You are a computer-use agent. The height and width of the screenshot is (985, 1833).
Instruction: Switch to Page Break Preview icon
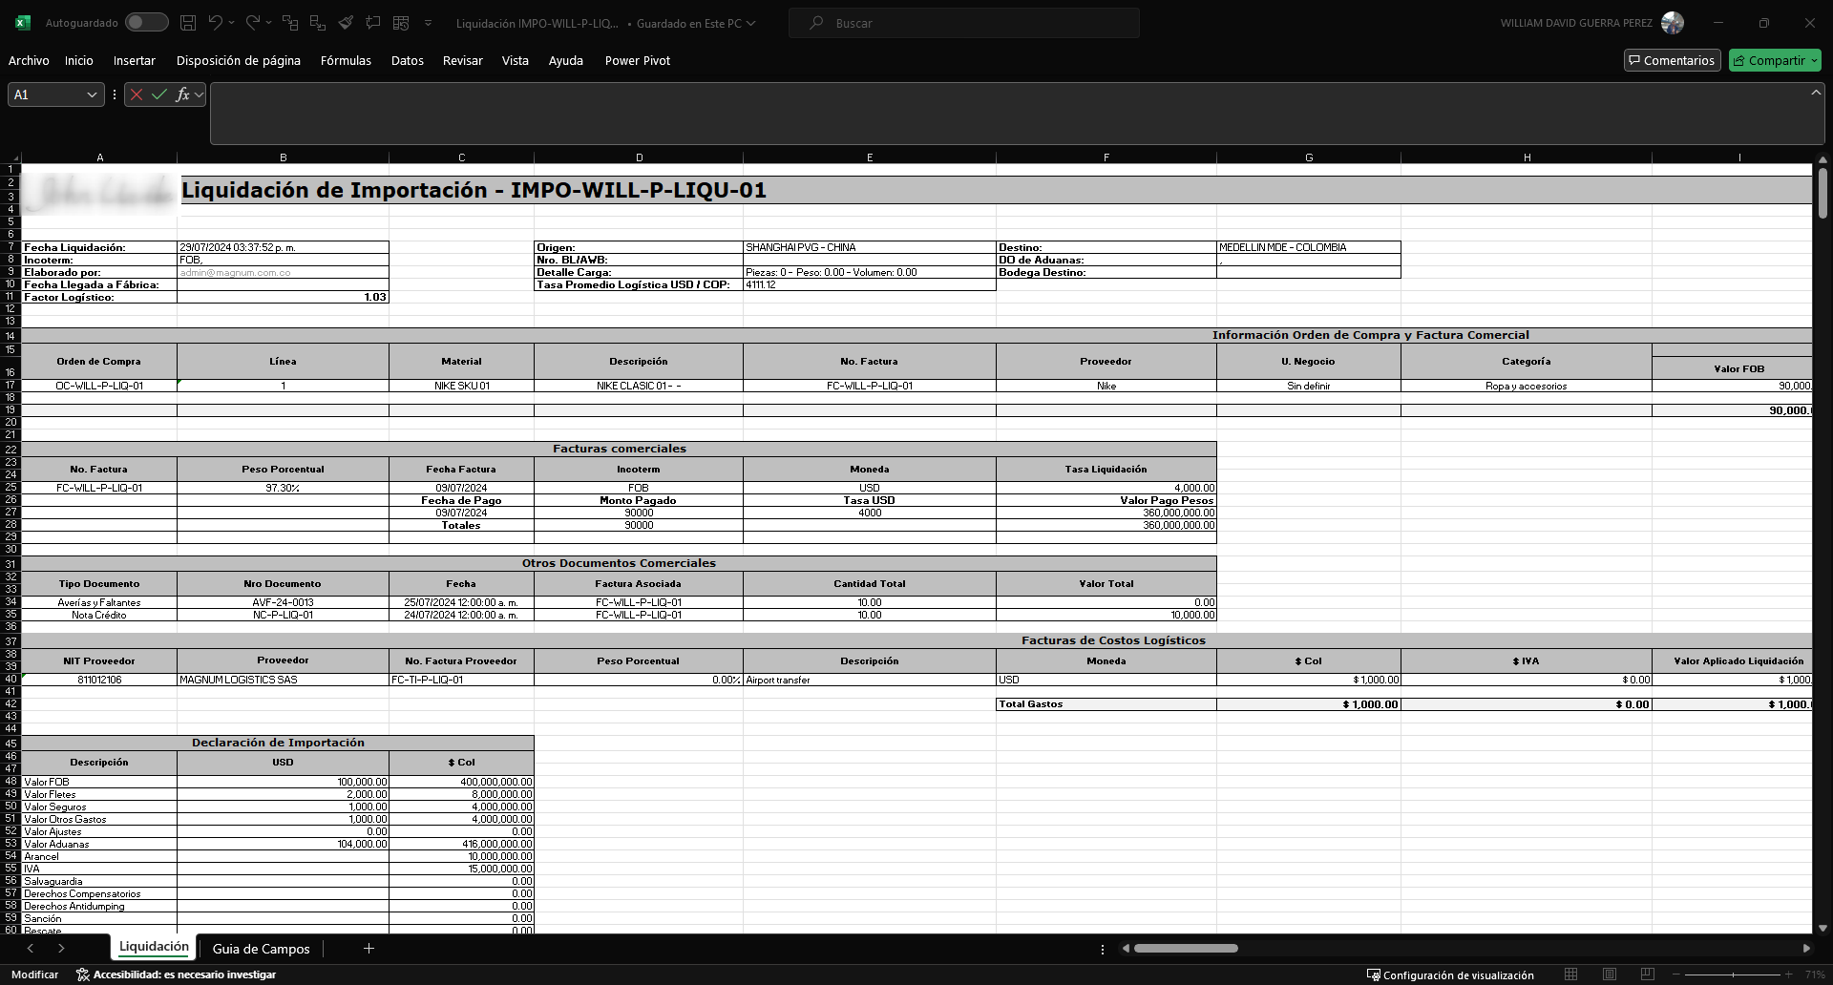point(1648,975)
